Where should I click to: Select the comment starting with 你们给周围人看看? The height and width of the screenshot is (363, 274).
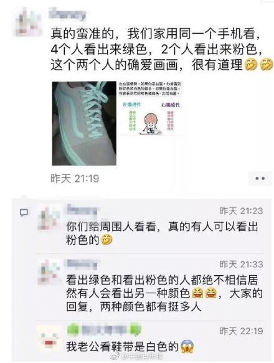(162, 233)
